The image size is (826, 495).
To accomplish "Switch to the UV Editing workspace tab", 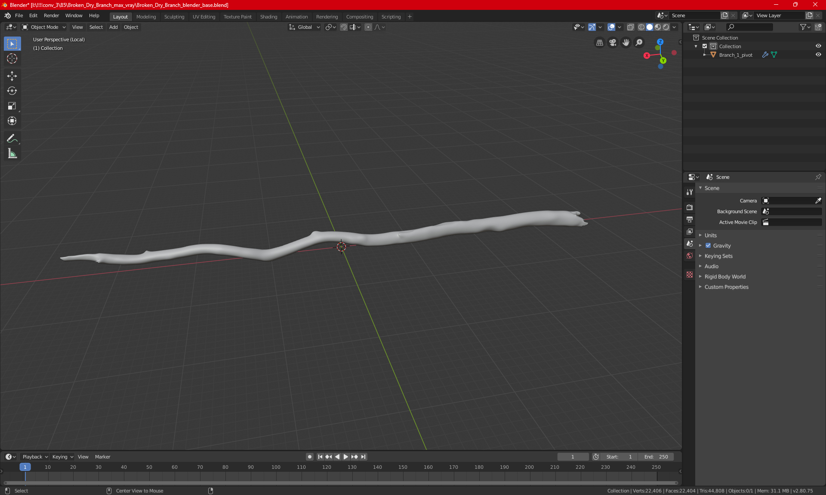I will pos(204,17).
